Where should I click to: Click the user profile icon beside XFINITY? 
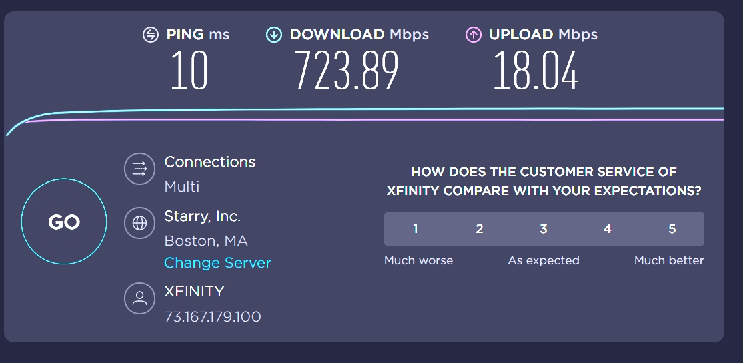pos(139,298)
